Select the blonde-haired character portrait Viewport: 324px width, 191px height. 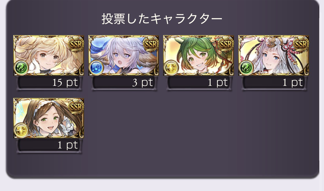[x=49, y=55]
